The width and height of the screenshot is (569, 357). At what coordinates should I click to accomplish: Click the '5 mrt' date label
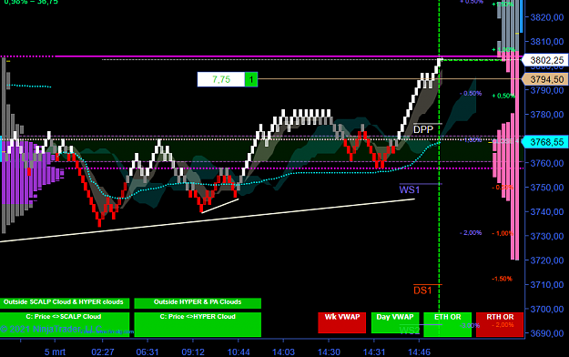[x=55, y=352]
